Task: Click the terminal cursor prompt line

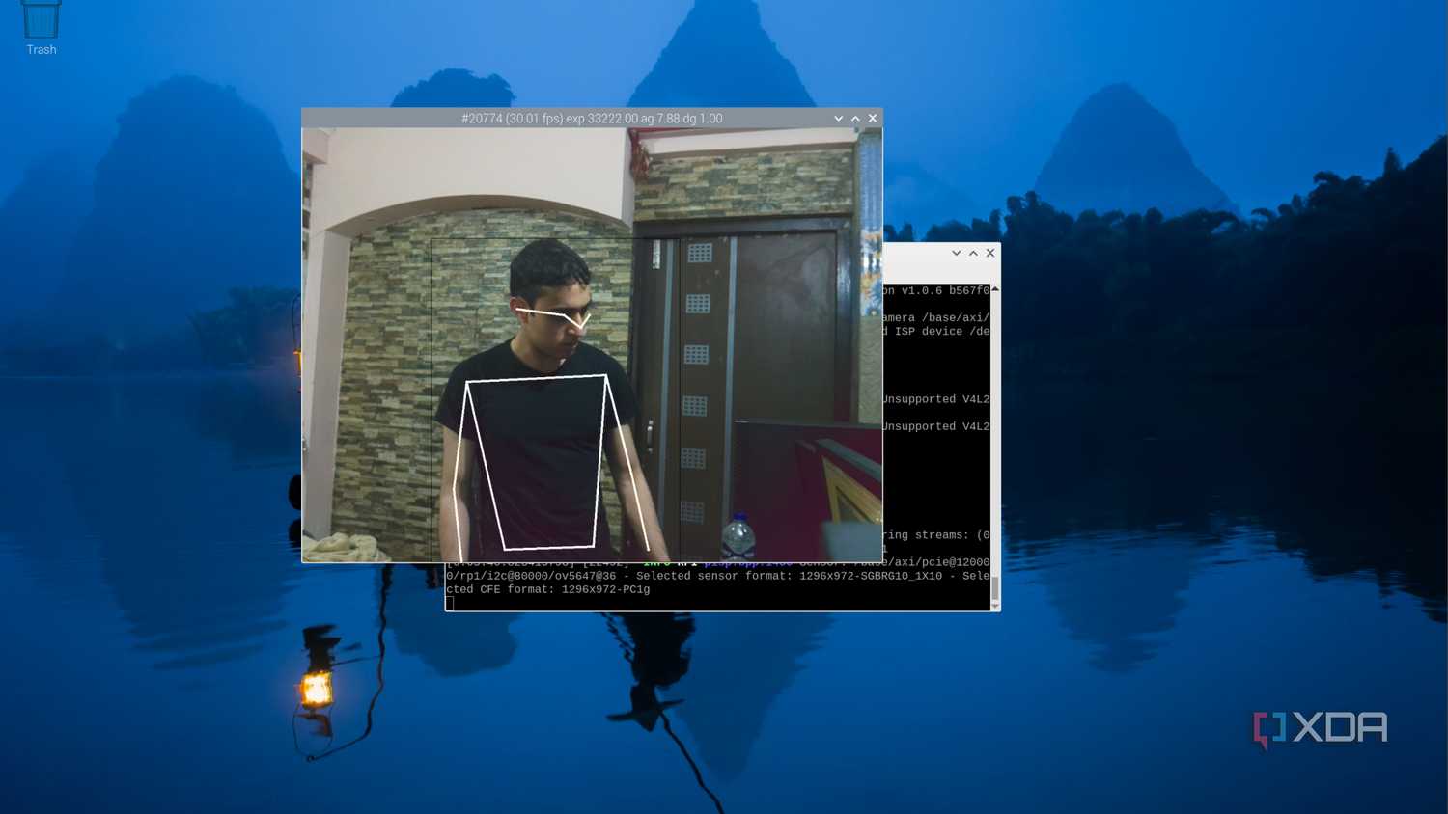Action: click(450, 603)
